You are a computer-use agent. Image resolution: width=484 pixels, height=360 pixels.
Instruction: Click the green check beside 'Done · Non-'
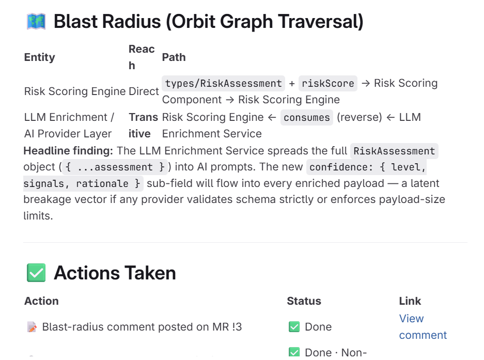pyautogui.click(x=294, y=352)
